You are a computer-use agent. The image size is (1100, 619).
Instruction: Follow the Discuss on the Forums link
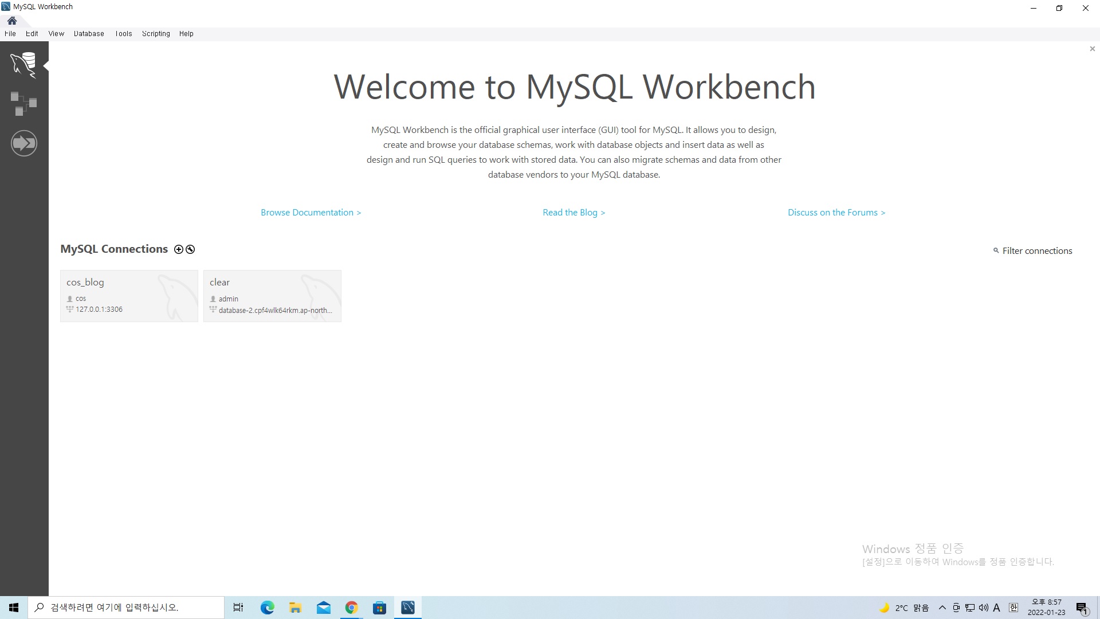(836, 213)
